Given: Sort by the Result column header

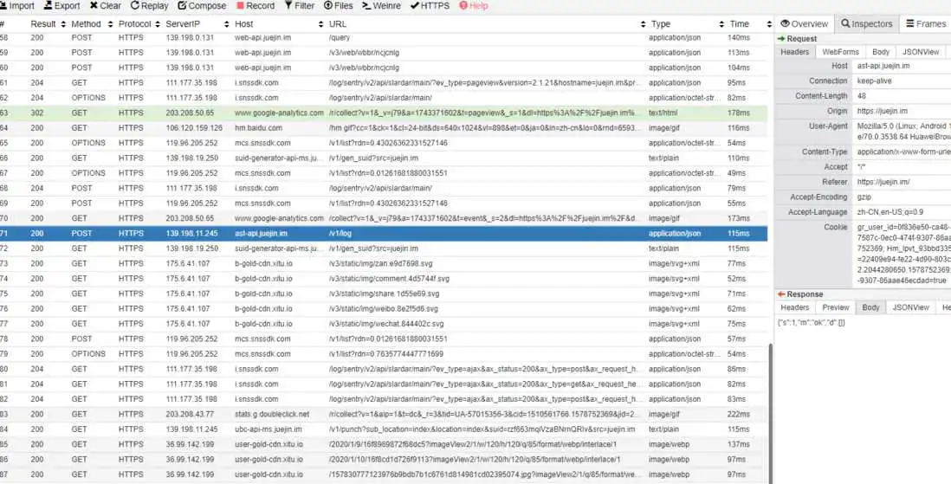Looking at the screenshot, I should 48,24.
